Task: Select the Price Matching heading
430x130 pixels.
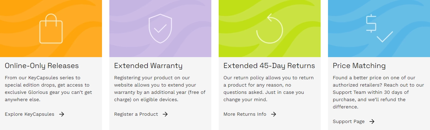Action: tap(359, 66)
